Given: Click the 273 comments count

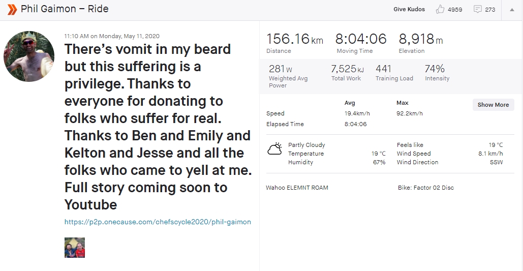Looking at the screenshot, I should coord(490,10).
